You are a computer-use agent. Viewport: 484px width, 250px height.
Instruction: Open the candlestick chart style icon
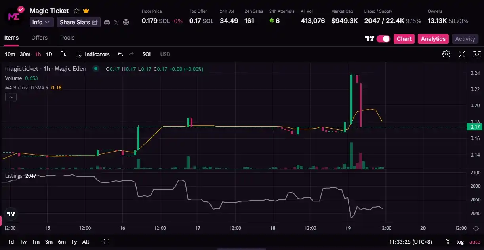click(63, 54)
